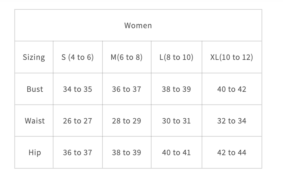Viewport: 283px width, 183px height.
Task: Click the small hip cell 36 to 37
Action: pos(77,153)
